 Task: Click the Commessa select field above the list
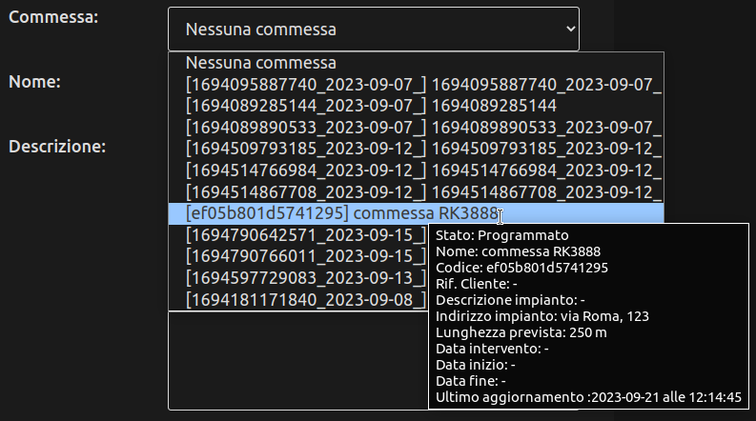pos(373,30)
